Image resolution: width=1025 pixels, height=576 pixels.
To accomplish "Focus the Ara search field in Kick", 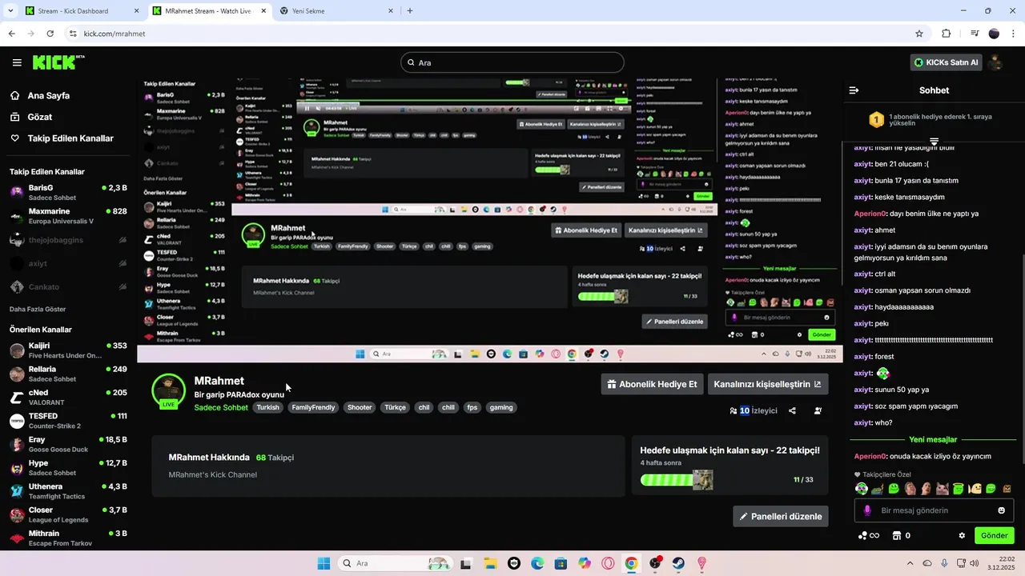I will coord(512,62).
